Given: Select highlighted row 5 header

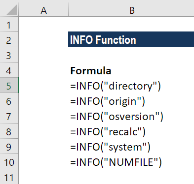Looking at the screenshot, I should pos(9,85).
